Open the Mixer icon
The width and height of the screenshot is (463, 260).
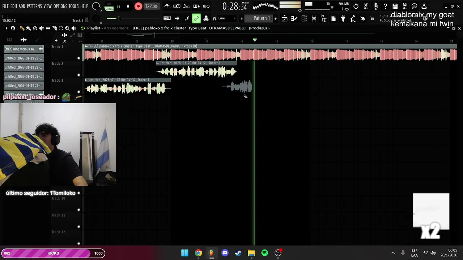(314, 18)
